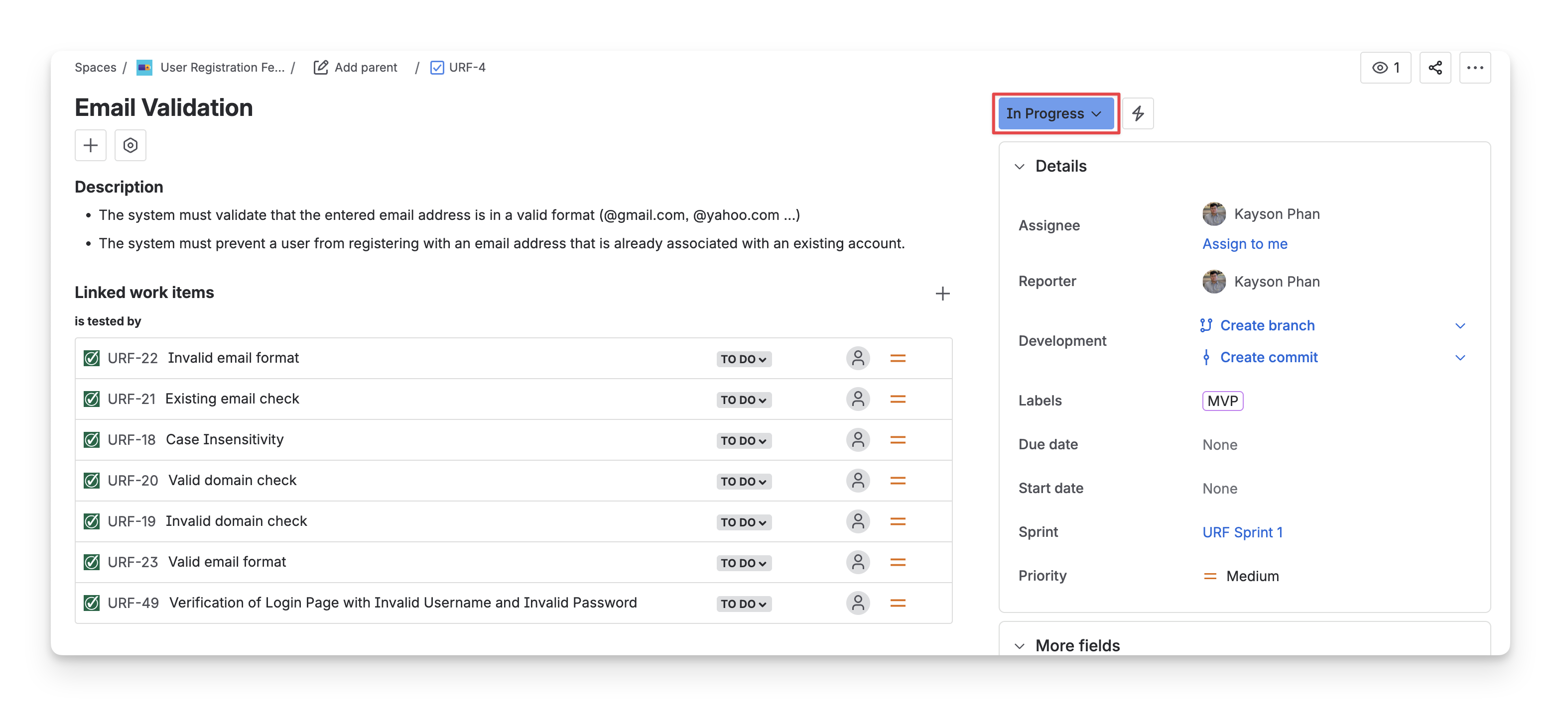Click the plus icon below Email Validation title
The width and height of the screenshot is (1561, 706).
pos(90,145)
